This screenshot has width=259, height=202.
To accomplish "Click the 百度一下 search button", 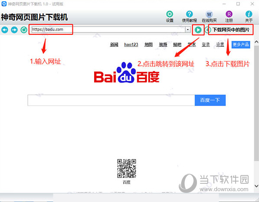I will (x=210, y=100).
